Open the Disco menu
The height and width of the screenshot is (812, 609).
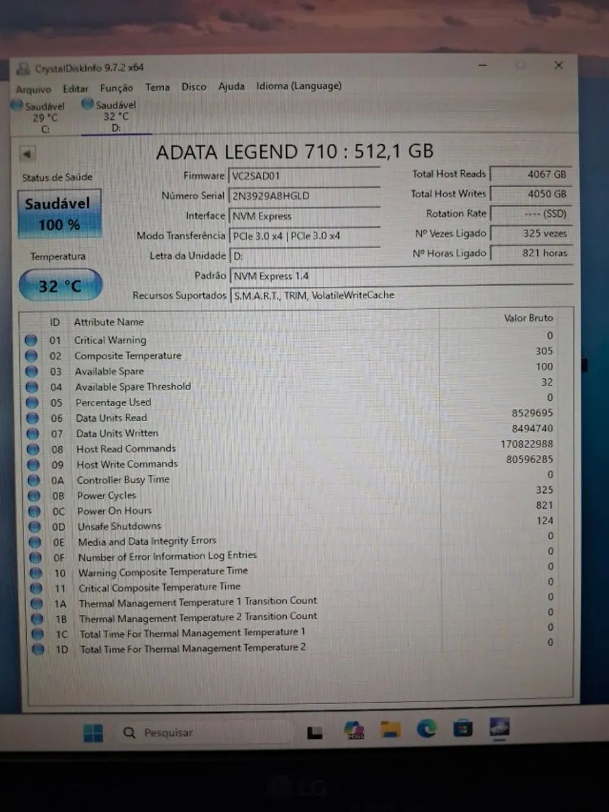pyautogui.click(x=193, y=86)
